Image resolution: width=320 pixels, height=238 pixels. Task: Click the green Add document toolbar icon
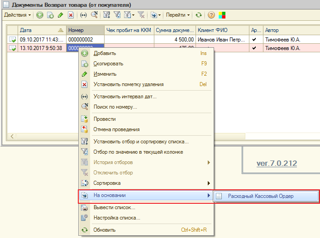coord(39,15)
